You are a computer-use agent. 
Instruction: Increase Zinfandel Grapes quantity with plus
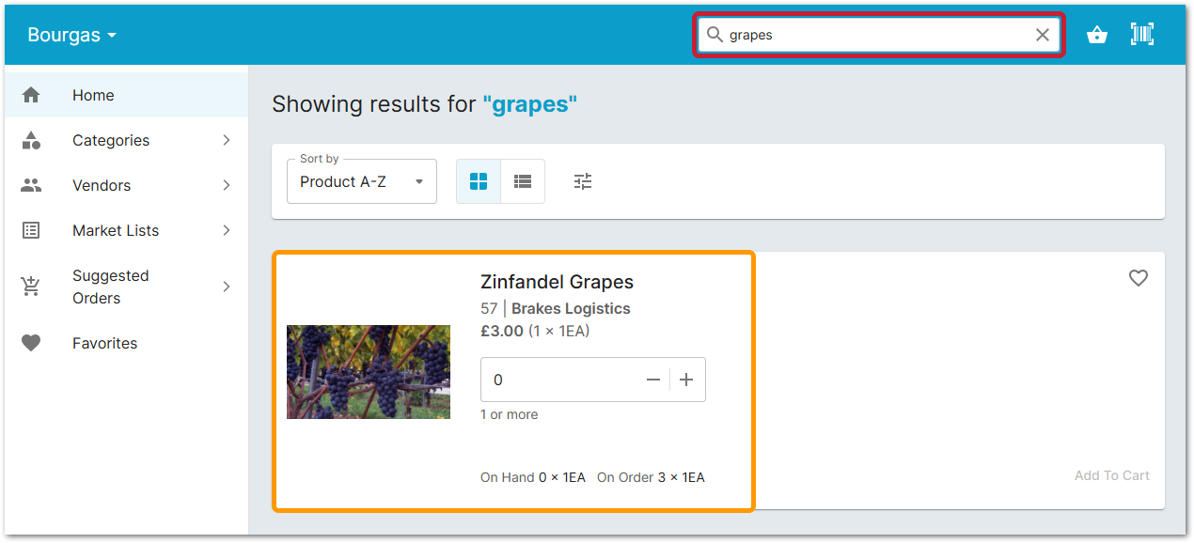pos(686,380)
